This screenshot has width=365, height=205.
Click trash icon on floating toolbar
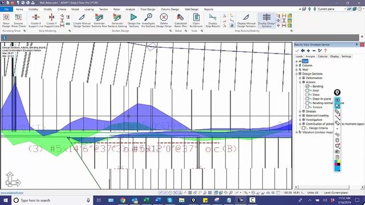(337, 140)
